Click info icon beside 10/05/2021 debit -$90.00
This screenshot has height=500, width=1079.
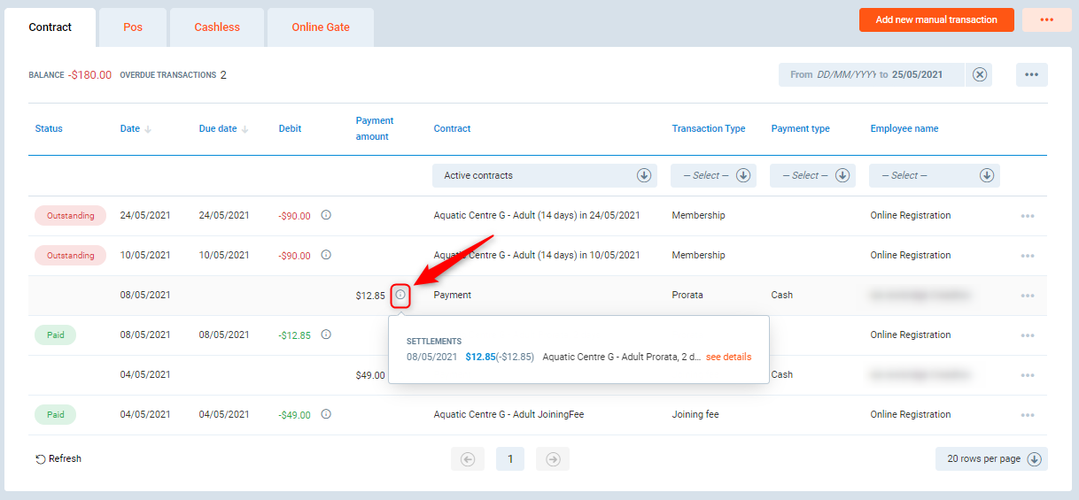coord(326,255)
